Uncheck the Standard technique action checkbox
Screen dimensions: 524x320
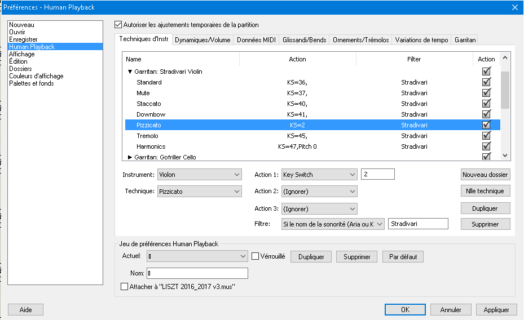coord(486,82)
